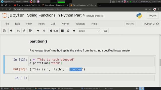Screen dimensions: 161x90
Task: Click the Out[12] result tuple text
Action: pos(57,69)
